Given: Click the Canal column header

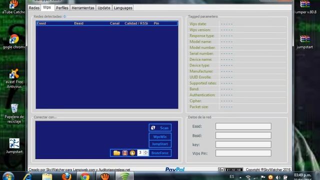Looking at the screenshot, I should 114,23.
